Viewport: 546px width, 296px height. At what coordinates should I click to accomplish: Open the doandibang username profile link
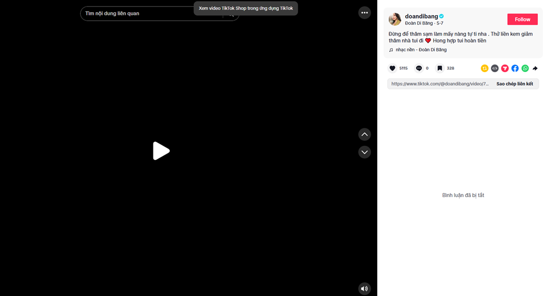(421, 16)
